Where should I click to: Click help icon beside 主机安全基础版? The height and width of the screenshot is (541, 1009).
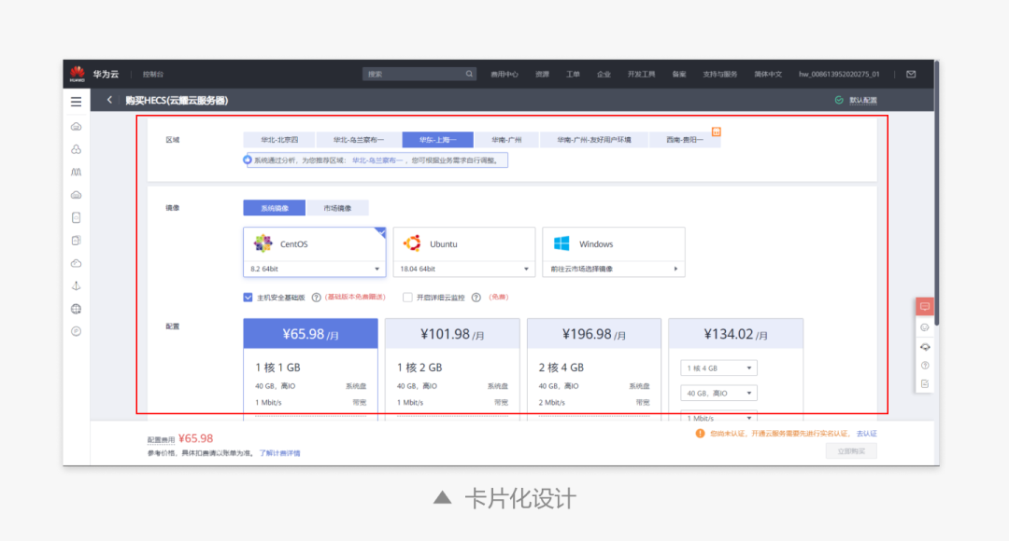[316, 298]
